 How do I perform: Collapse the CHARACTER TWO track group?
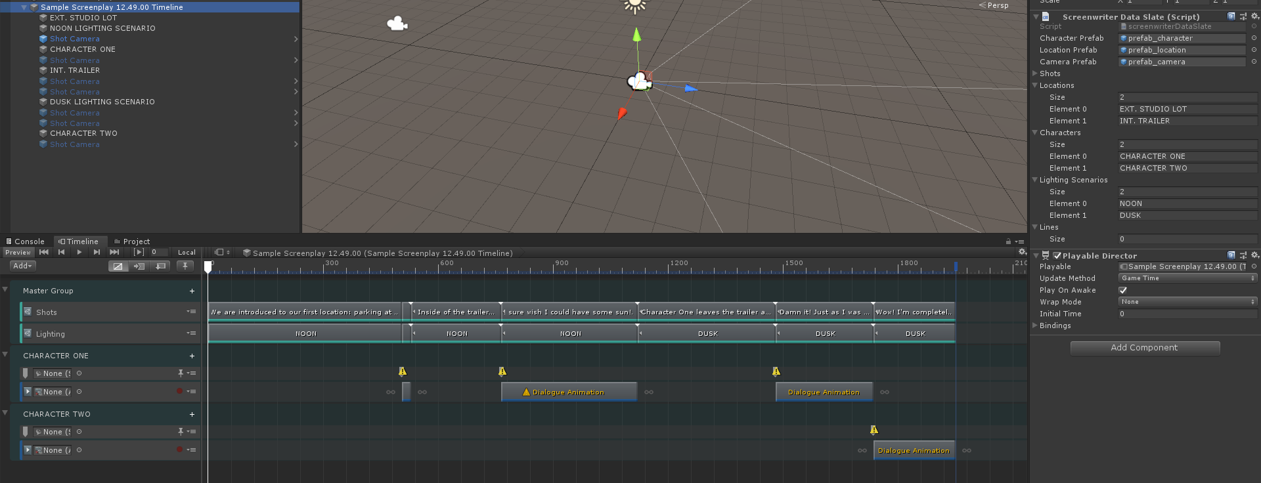pyautogui.click(x=5, y=413)
